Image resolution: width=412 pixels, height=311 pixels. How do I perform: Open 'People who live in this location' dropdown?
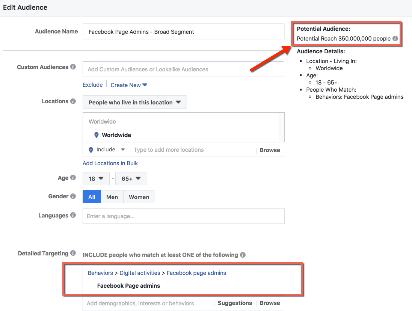[135, 102]
